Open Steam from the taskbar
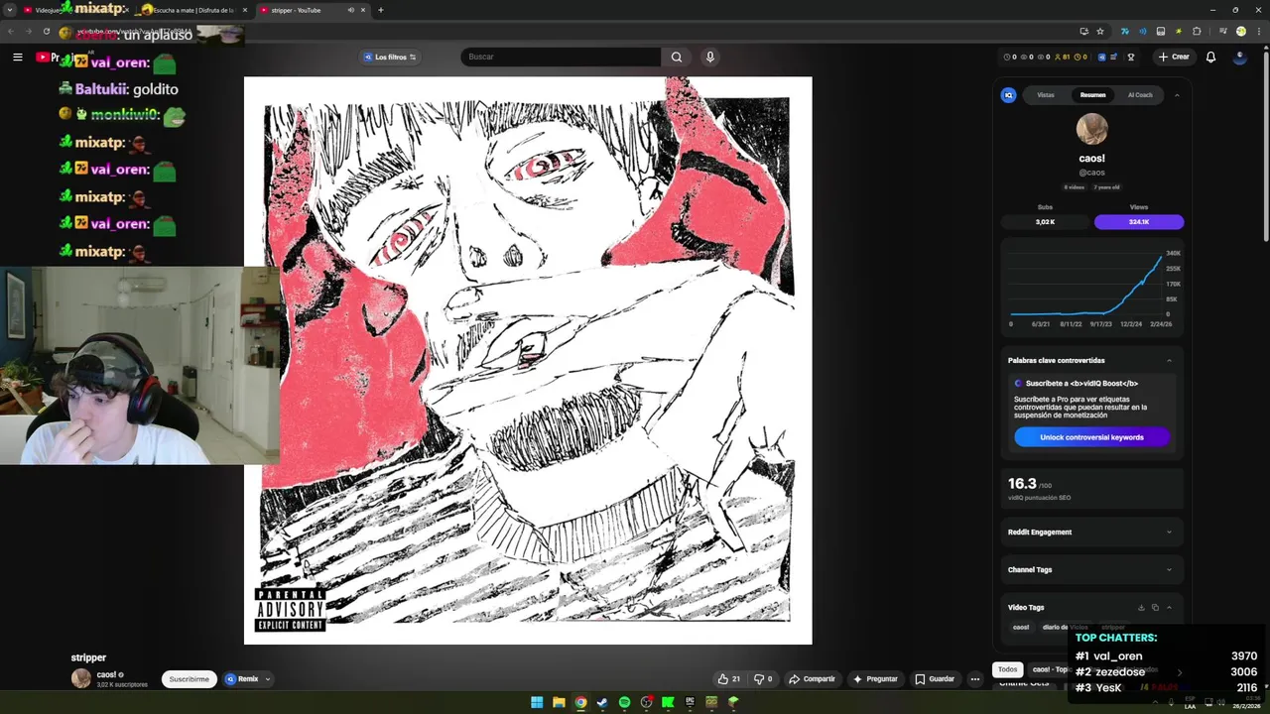Viewport: 1270px width, 714px height. point(602,702)
